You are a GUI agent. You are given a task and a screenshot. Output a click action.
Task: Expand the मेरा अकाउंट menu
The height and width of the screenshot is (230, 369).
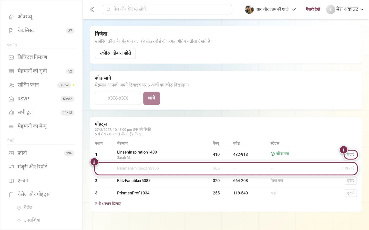point(345,9)
